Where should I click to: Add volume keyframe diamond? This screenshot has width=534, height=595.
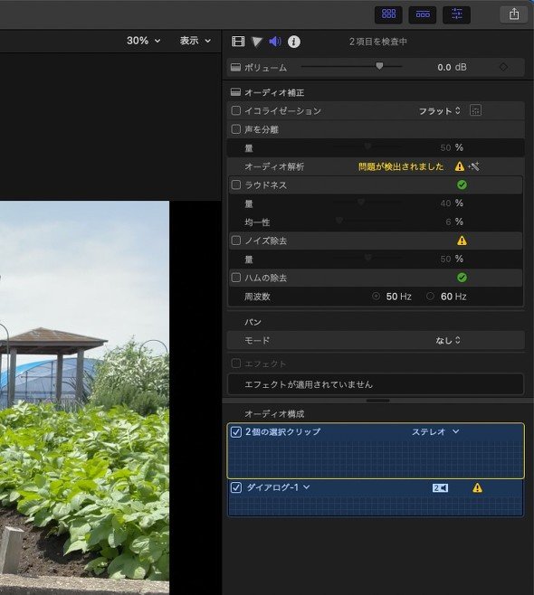tap(503, 67)
